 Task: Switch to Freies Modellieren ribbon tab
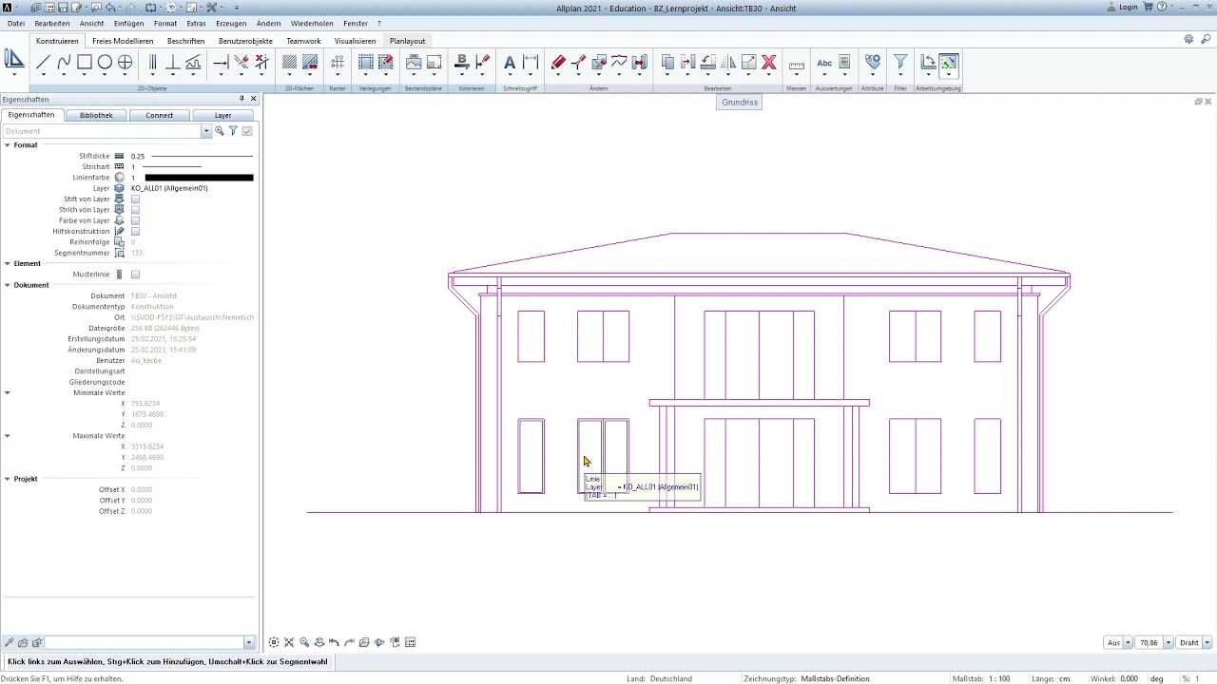pyautogui.click(x=123, y=41)
